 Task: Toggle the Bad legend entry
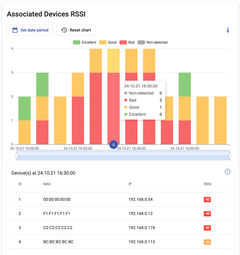[x=127, y=42]
